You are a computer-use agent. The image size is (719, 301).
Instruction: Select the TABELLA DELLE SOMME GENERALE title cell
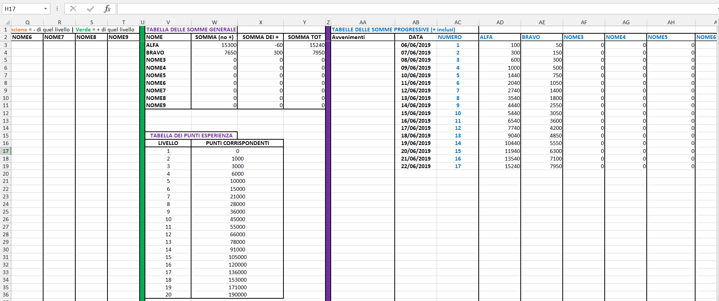point(191,30)
